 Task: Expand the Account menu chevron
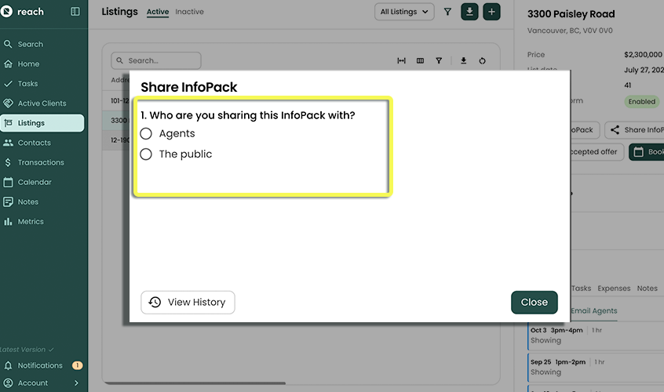click(x=76, y=383)
